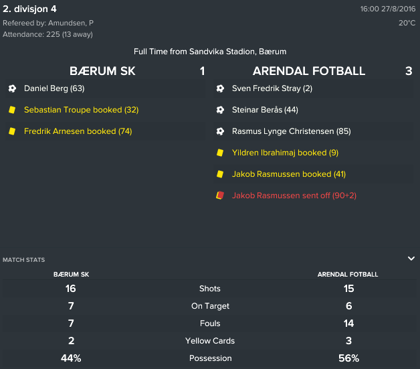Select the Possession stats row label
This screenshot has width=420, height=369.
pyautogui.click(x=210, y=358)
